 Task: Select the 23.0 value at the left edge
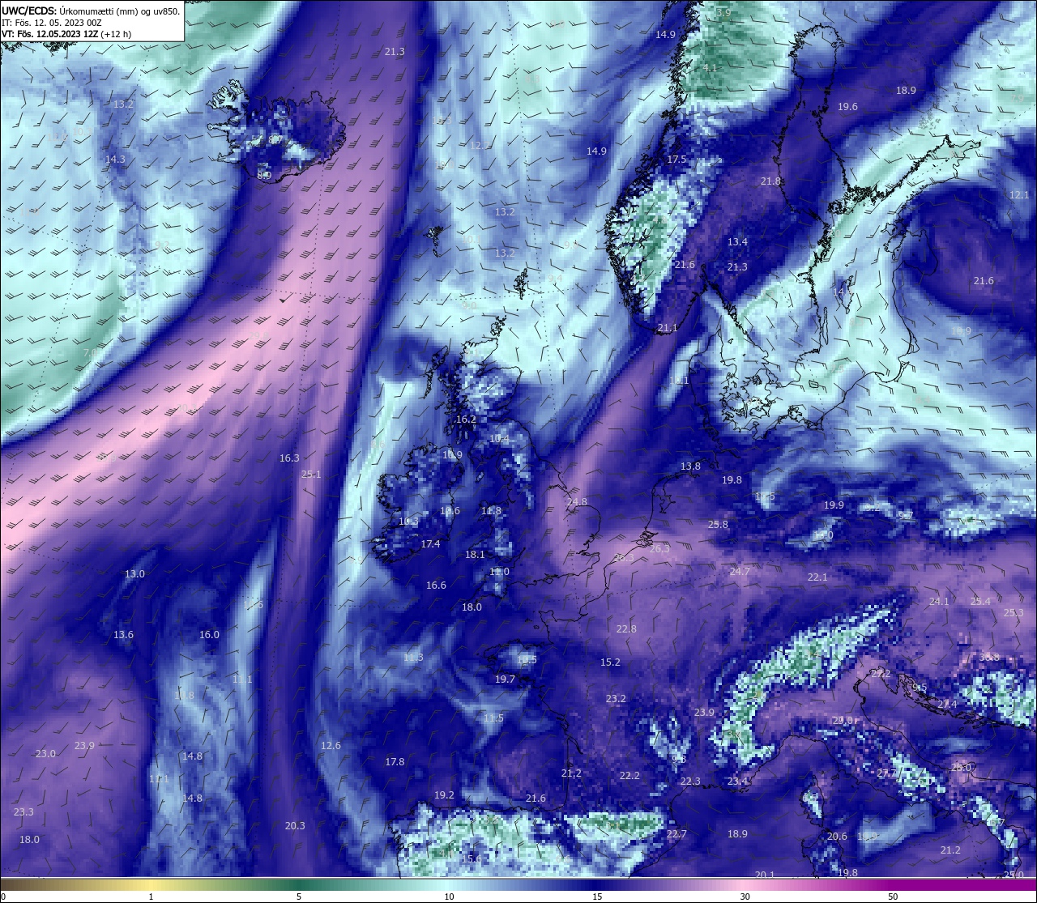click(x=45, y=754)
